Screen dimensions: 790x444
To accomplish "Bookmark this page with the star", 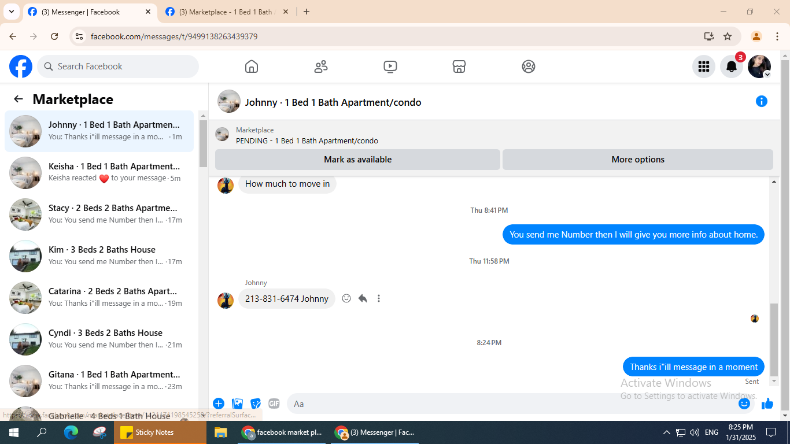I will point(728,36).
